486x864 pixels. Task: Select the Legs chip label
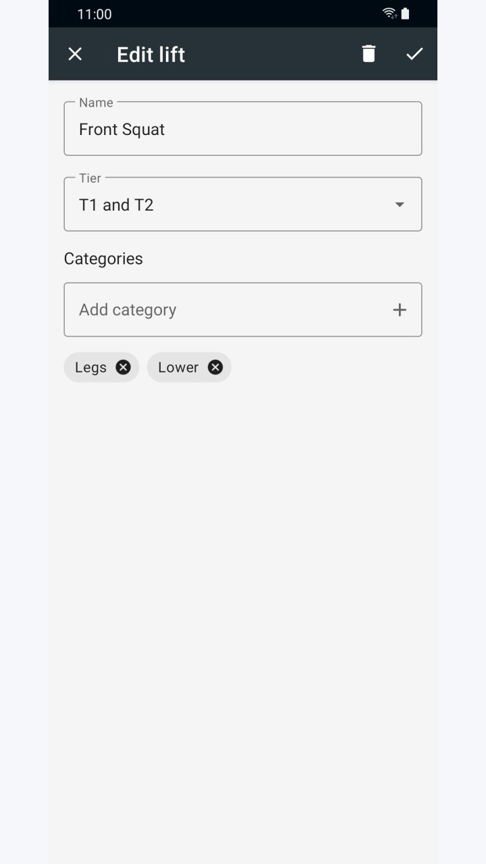click(90, 367)
